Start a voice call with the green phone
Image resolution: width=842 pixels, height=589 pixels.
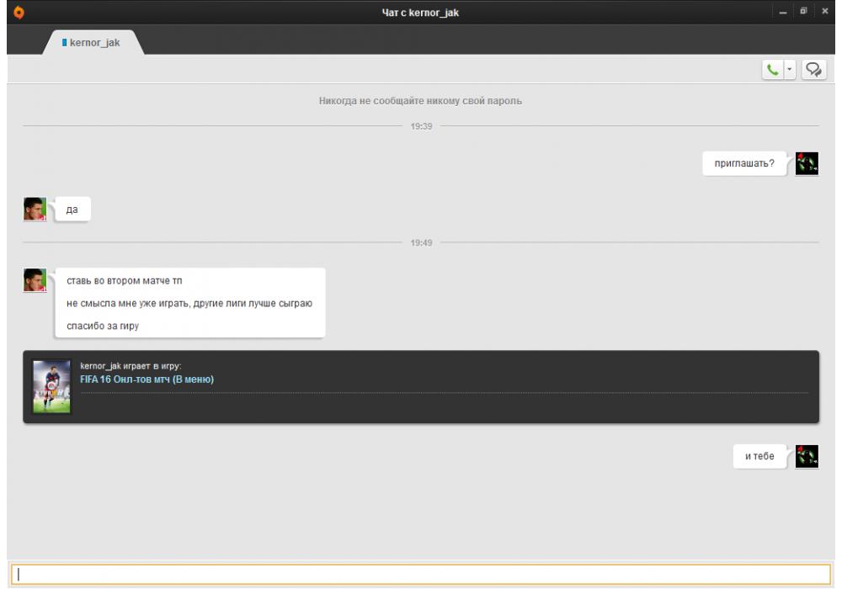click(x=772, y=71)
